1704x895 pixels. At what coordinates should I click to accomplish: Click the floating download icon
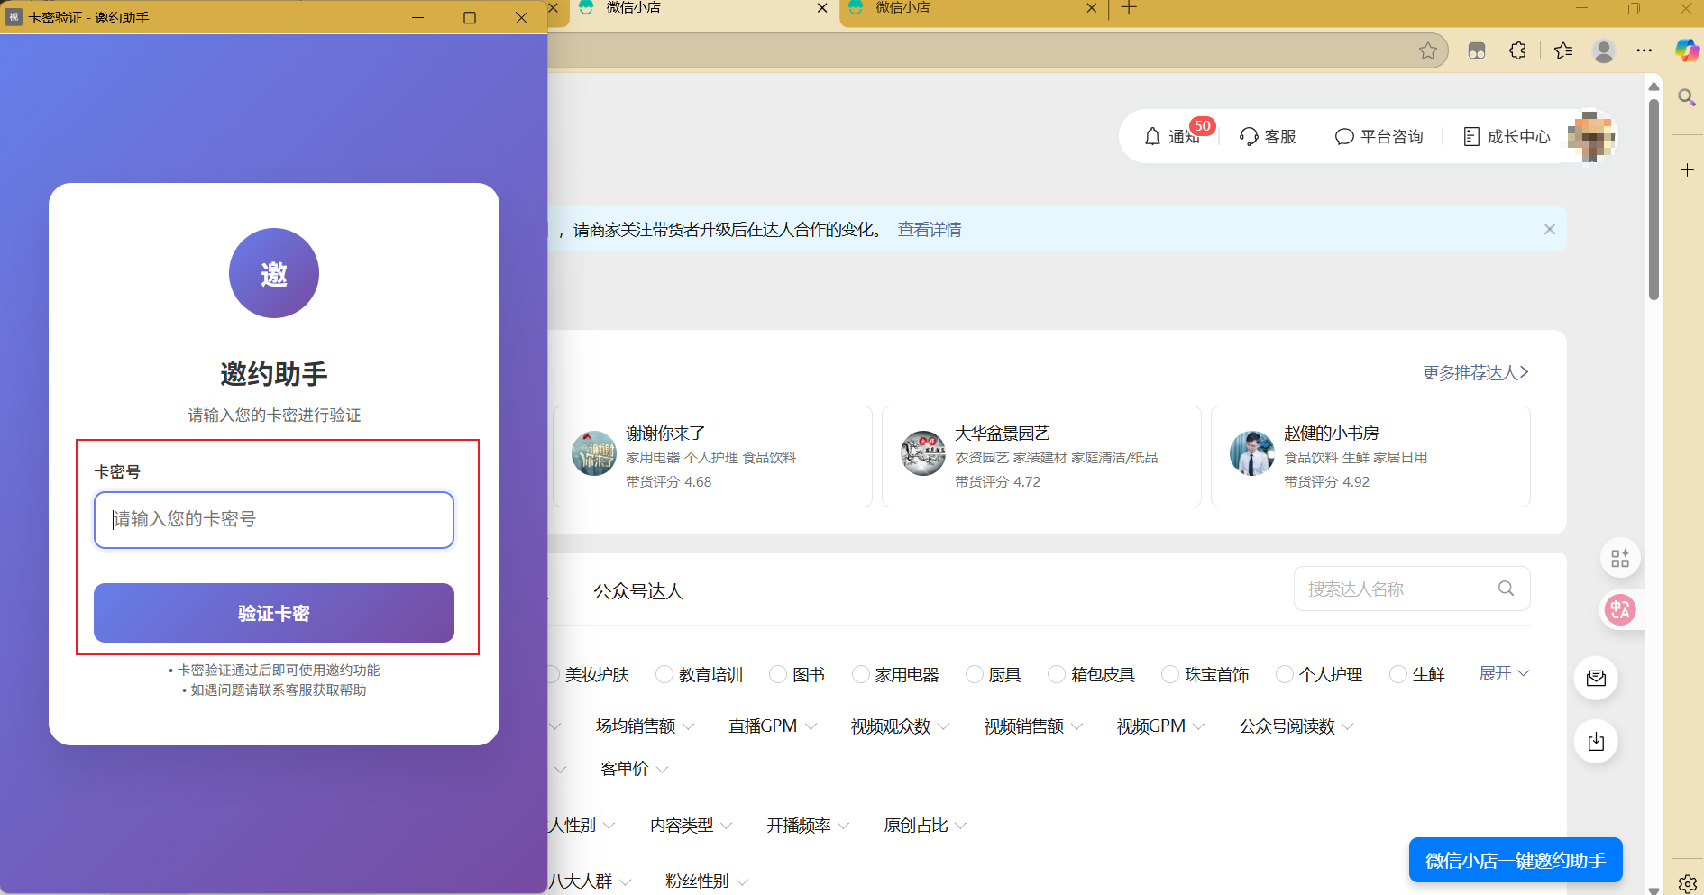[x=1596, y=742]
